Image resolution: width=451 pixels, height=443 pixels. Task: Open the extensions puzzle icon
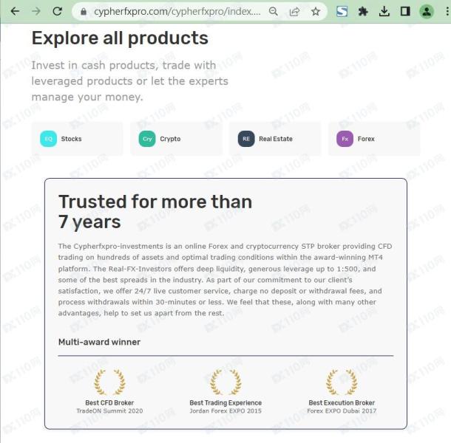click(x=363, y=12)
